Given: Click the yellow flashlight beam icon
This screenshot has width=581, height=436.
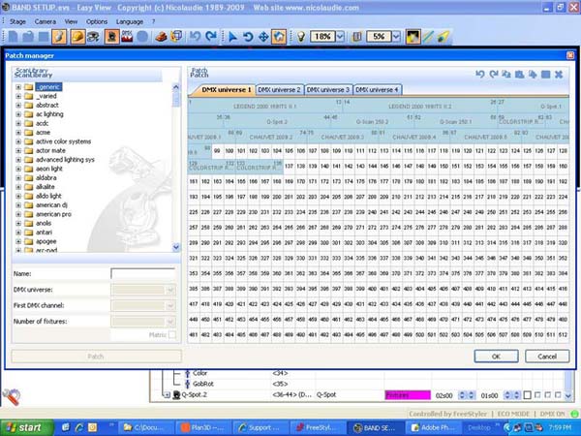Looking at the screenshot, I should [x=443, y=37].
